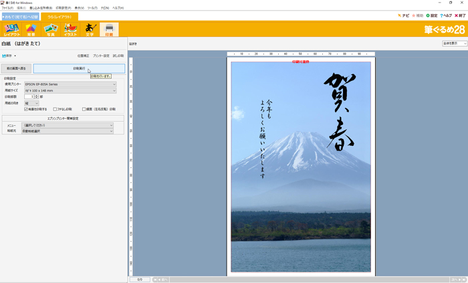The width and height of the screenshot is (468, 283).
Task: Click the イラスト (Illustration) icon
Action: (x=70, y=29)
